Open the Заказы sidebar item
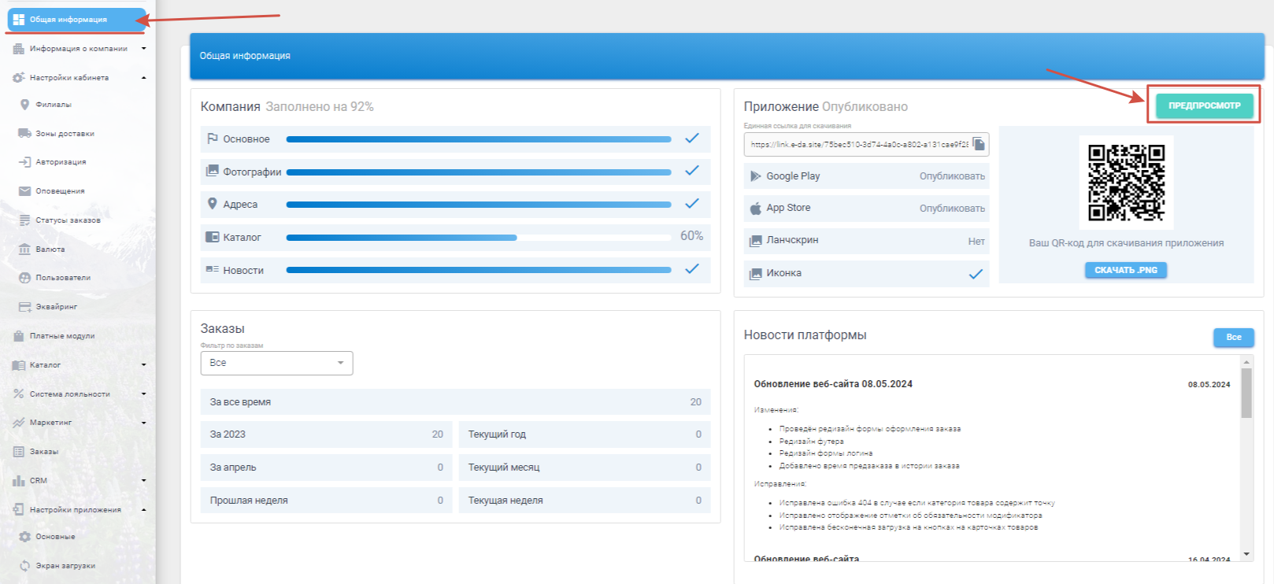This screenshot has width=1274, height=584. 44,452
